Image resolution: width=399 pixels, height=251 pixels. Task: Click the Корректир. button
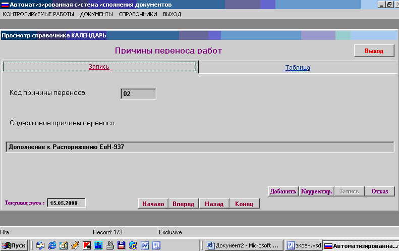point(316,191)
